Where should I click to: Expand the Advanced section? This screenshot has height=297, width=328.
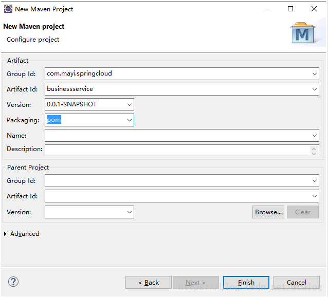[x=5, y=234]
